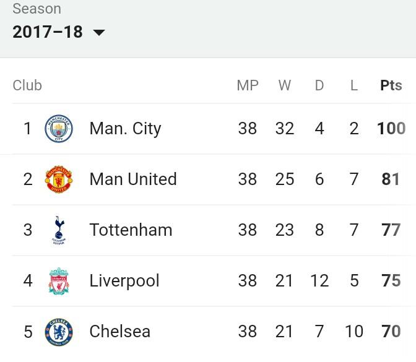The image size is (416, 362).
Task: Click the Pts column header
Action: point(391,85)
